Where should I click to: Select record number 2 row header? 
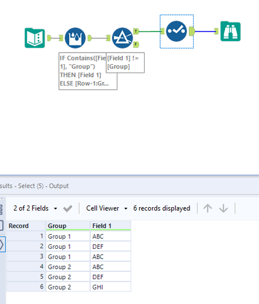point(26,246)
